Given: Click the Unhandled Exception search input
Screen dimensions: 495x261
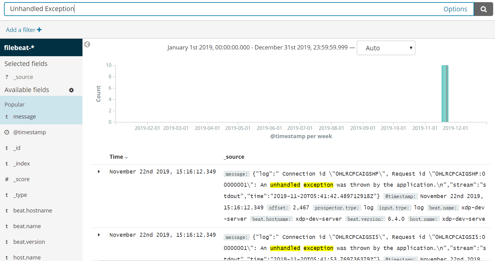Looking at the screenshot, I should point(224,9).
